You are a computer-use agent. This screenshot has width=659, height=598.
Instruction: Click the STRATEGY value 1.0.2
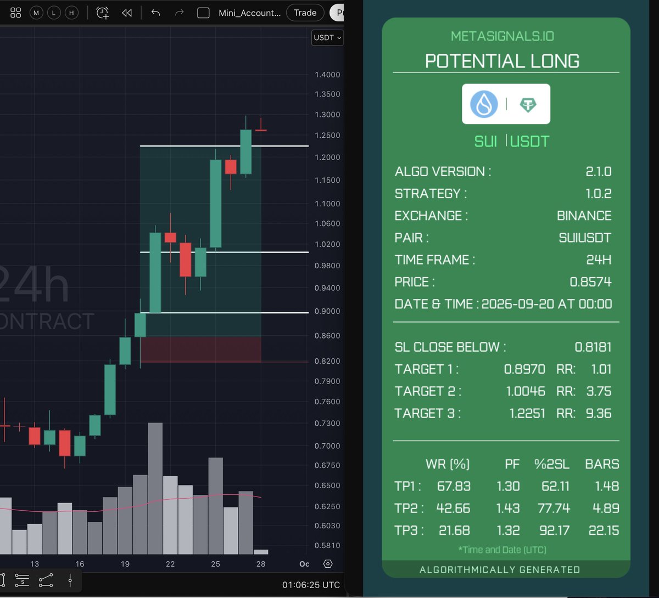pyautogui.click(x=599, y=194)
